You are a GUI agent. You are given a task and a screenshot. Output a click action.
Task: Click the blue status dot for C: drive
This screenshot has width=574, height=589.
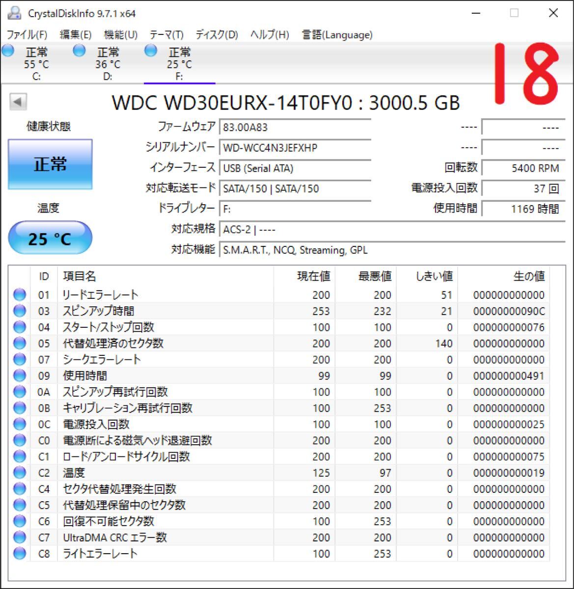click(x=7, y=50)
